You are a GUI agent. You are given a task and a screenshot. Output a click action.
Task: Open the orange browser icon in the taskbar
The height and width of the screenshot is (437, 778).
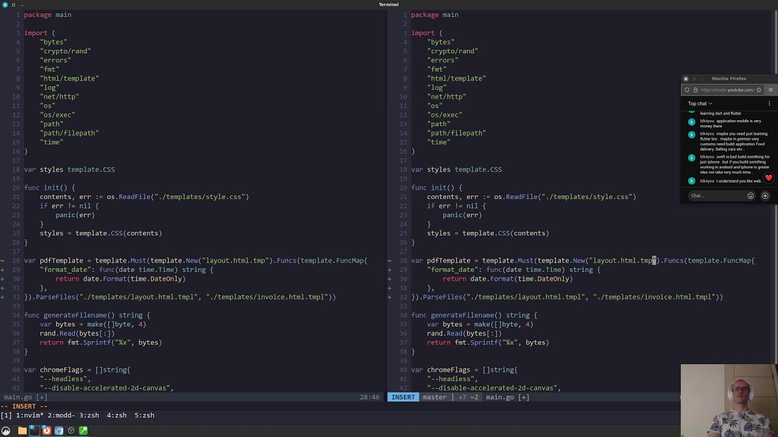click(46, 431)
